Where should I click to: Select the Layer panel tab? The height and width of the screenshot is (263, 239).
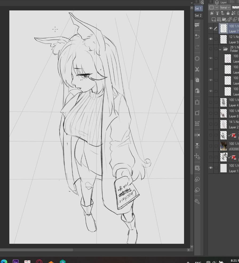coord(221,2)
